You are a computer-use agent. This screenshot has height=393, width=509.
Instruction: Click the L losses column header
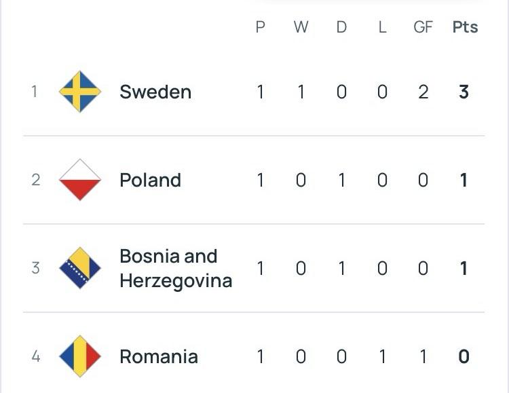382,27
